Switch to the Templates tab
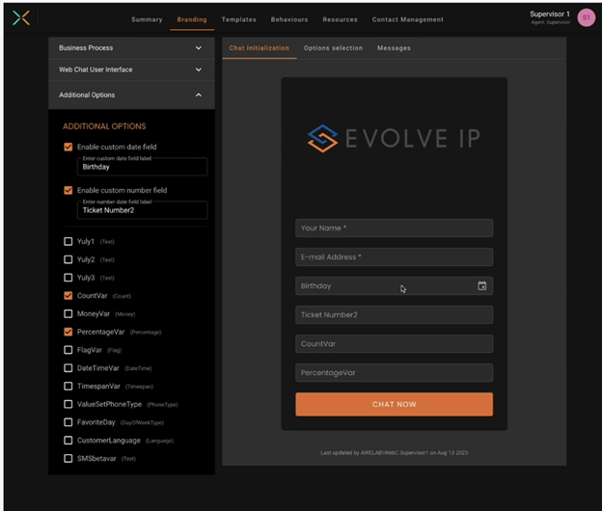 [x=238, y=19]
